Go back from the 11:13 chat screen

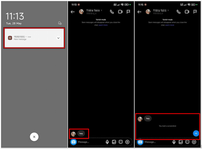[x=73, y=12]
